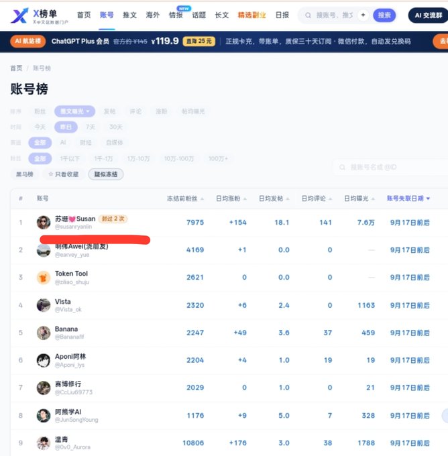The image size is (448, 456).
Task: Click the AI 交流群 button
Action: [x=429, y=15]
